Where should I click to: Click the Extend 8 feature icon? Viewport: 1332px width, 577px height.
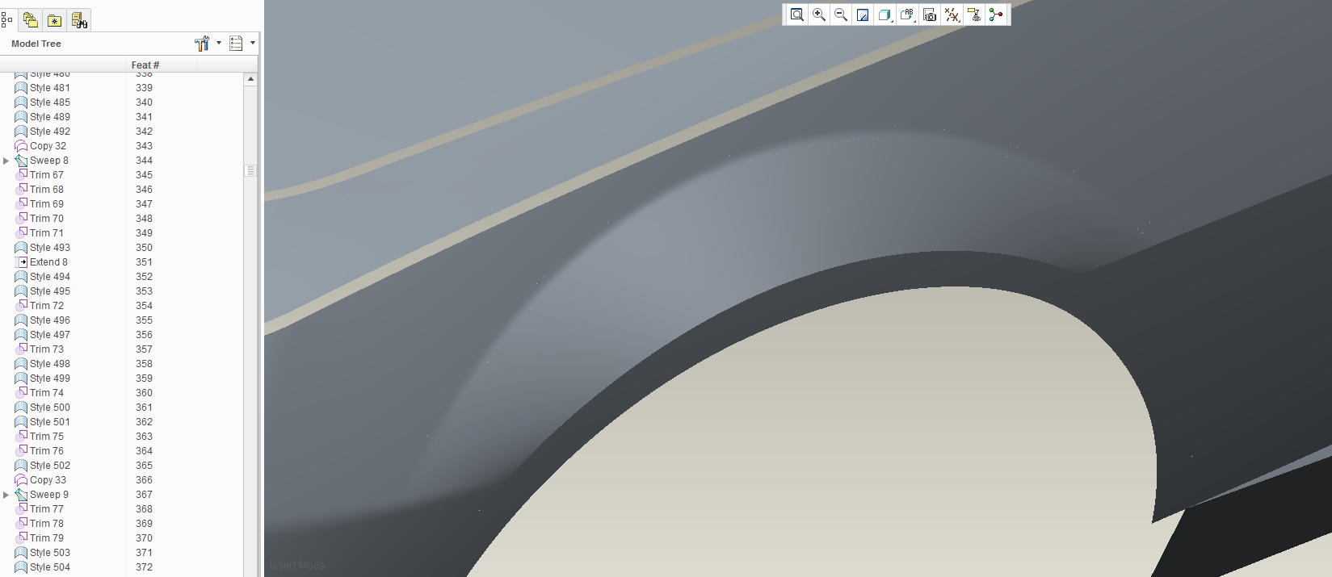coord(21,262)
